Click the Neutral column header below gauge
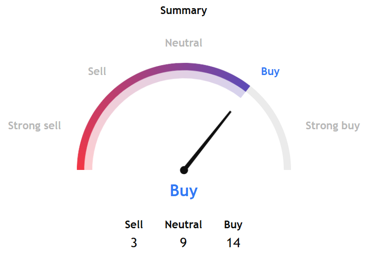 pyautogui.click(x=183, y=225)
